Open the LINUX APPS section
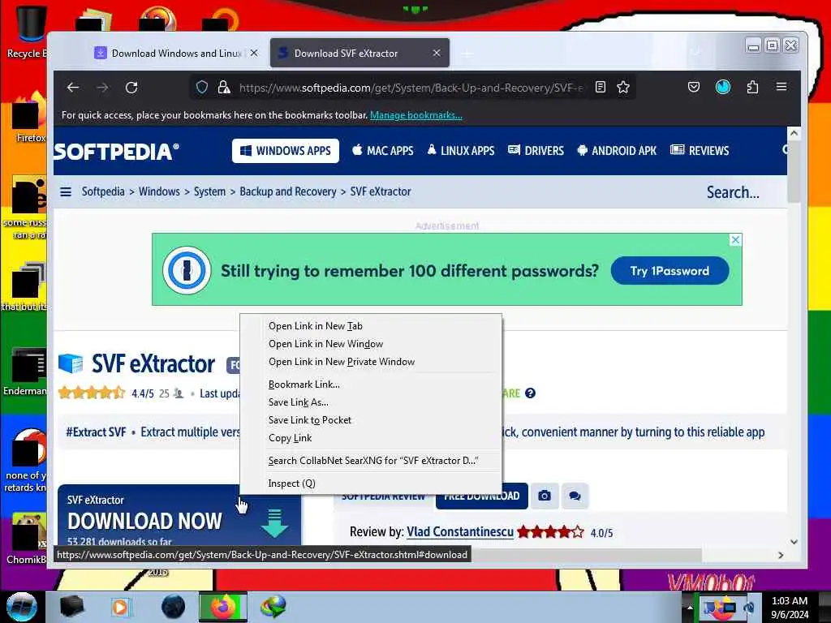Screen dimensions: 831x623 (x=461, y=150)
